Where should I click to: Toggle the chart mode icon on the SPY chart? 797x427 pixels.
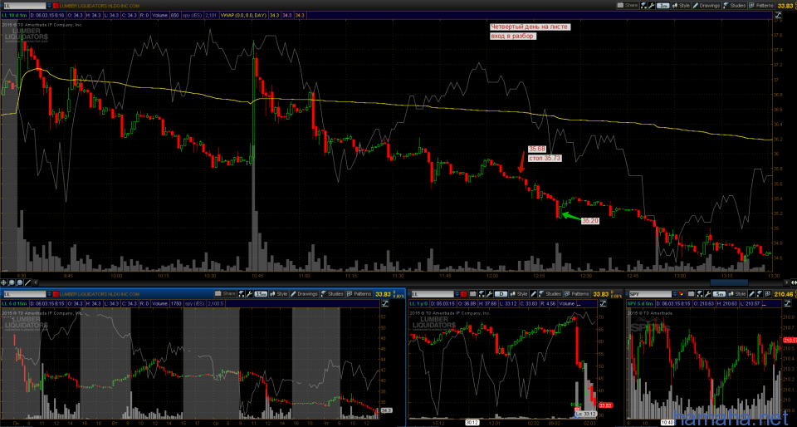788,303
